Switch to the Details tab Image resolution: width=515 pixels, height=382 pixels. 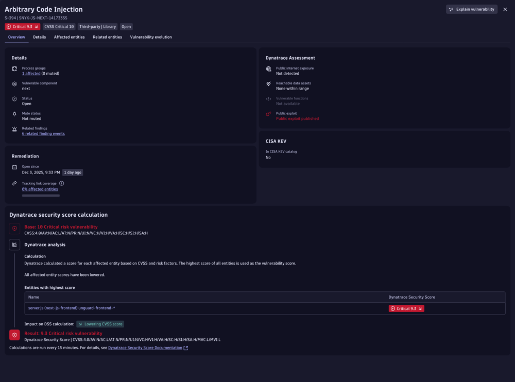pos(39,37)
